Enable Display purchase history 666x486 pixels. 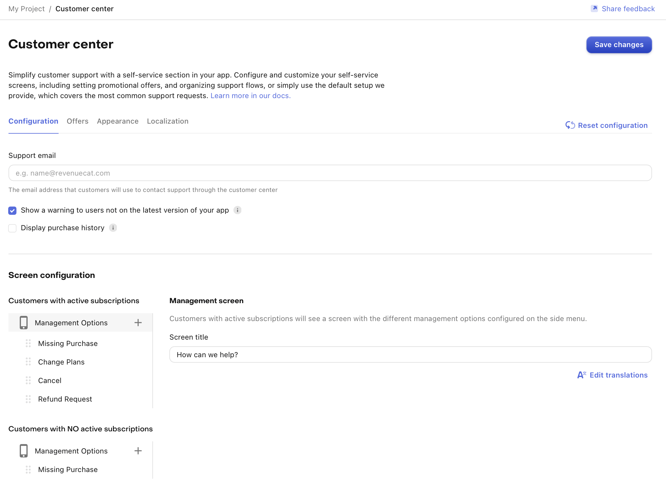pyautogui.click(x=12, y=228)
